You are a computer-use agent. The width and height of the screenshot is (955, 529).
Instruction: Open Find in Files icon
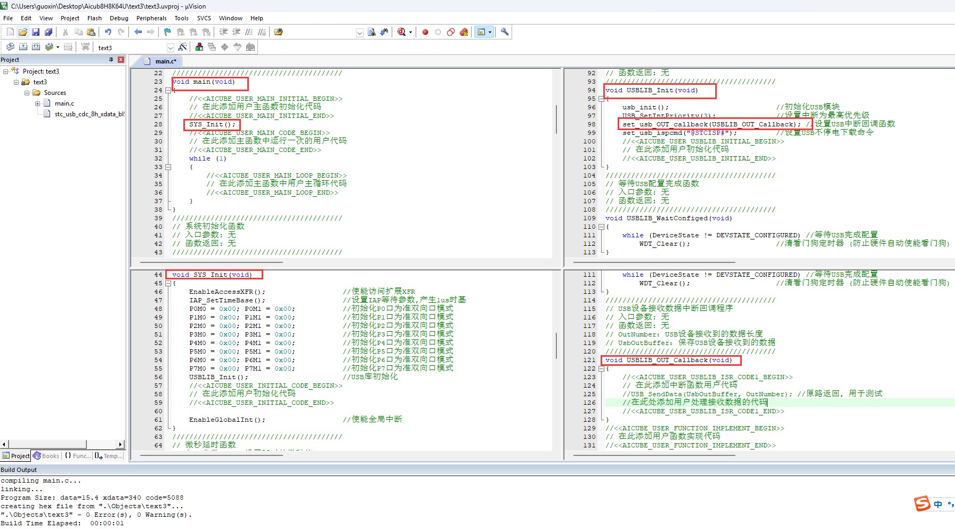point(278,32)
